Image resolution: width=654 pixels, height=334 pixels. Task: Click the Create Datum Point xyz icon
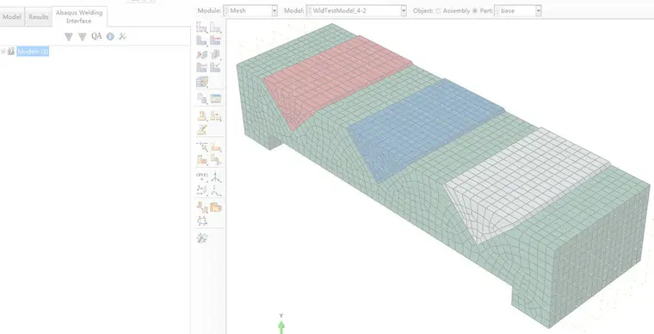pyautogui.click(x=202, y=176)
